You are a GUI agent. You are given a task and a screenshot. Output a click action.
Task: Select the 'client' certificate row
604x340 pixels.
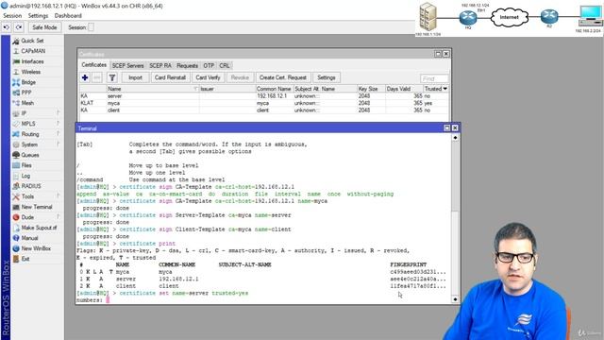pyautogui.click(x=264, y=110)
